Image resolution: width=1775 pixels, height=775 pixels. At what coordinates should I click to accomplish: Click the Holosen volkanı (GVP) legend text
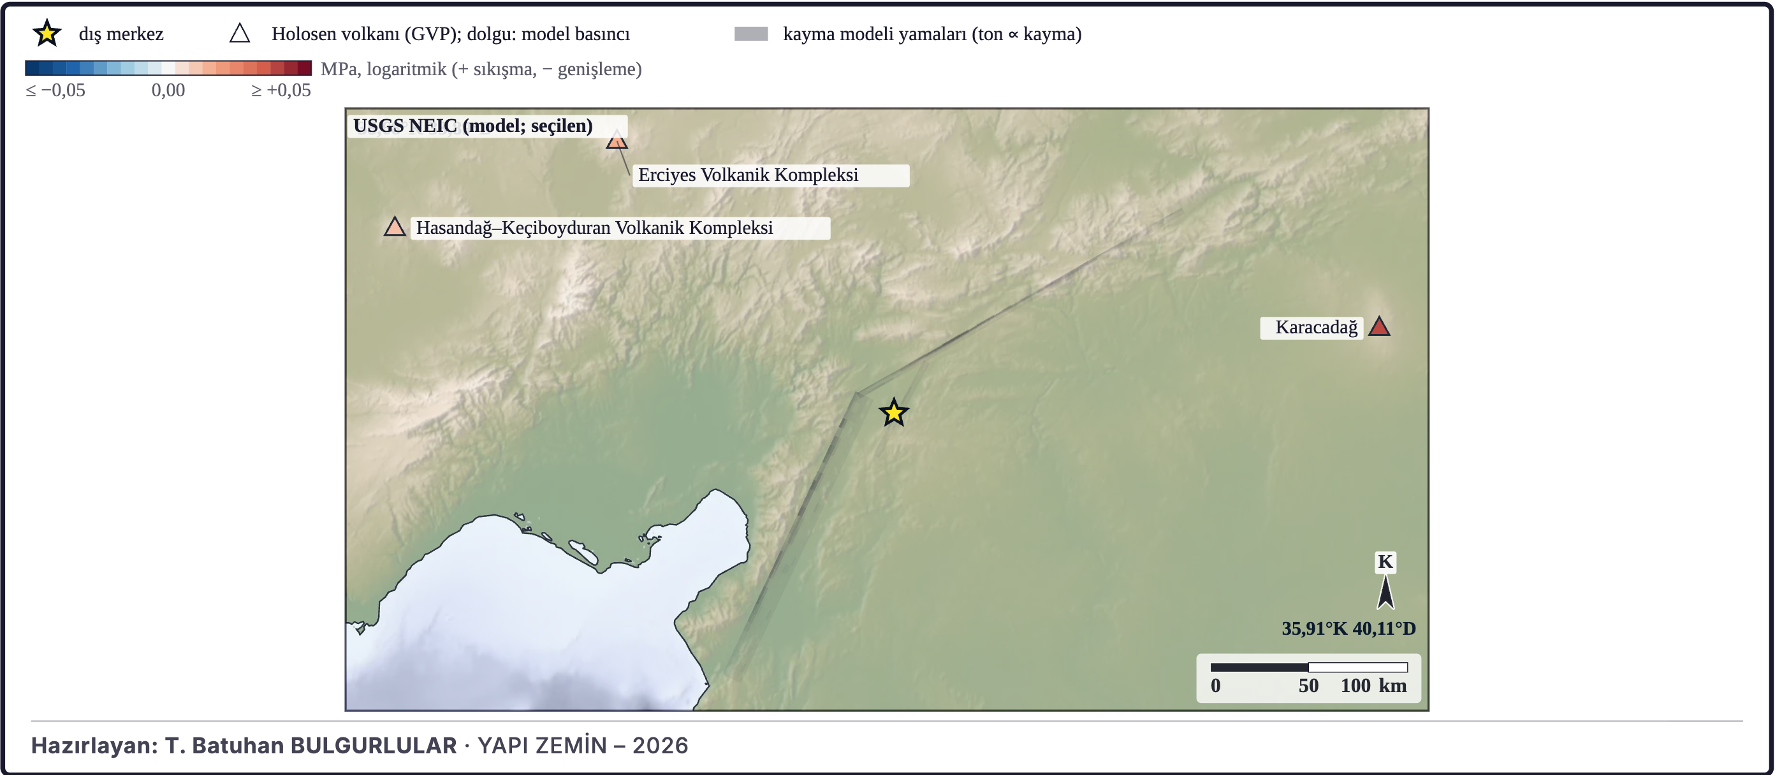[451, 34]
